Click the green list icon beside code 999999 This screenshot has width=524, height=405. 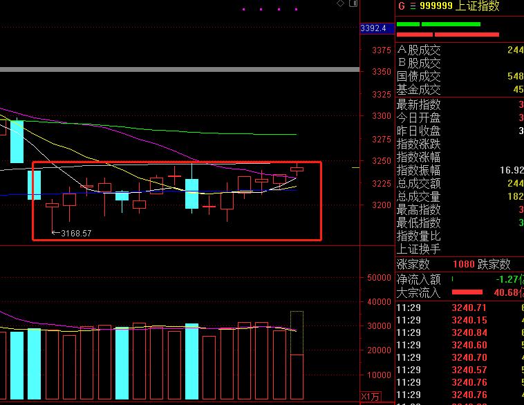coord(411,6)
